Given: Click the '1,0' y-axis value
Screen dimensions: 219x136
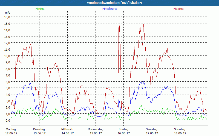Looking at the screenshot, I should 8,114.
